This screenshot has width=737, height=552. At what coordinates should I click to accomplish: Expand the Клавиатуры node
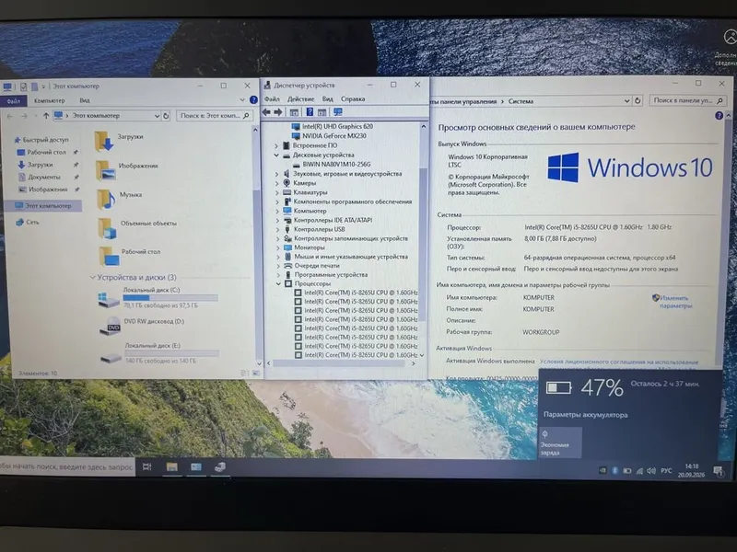277,192
